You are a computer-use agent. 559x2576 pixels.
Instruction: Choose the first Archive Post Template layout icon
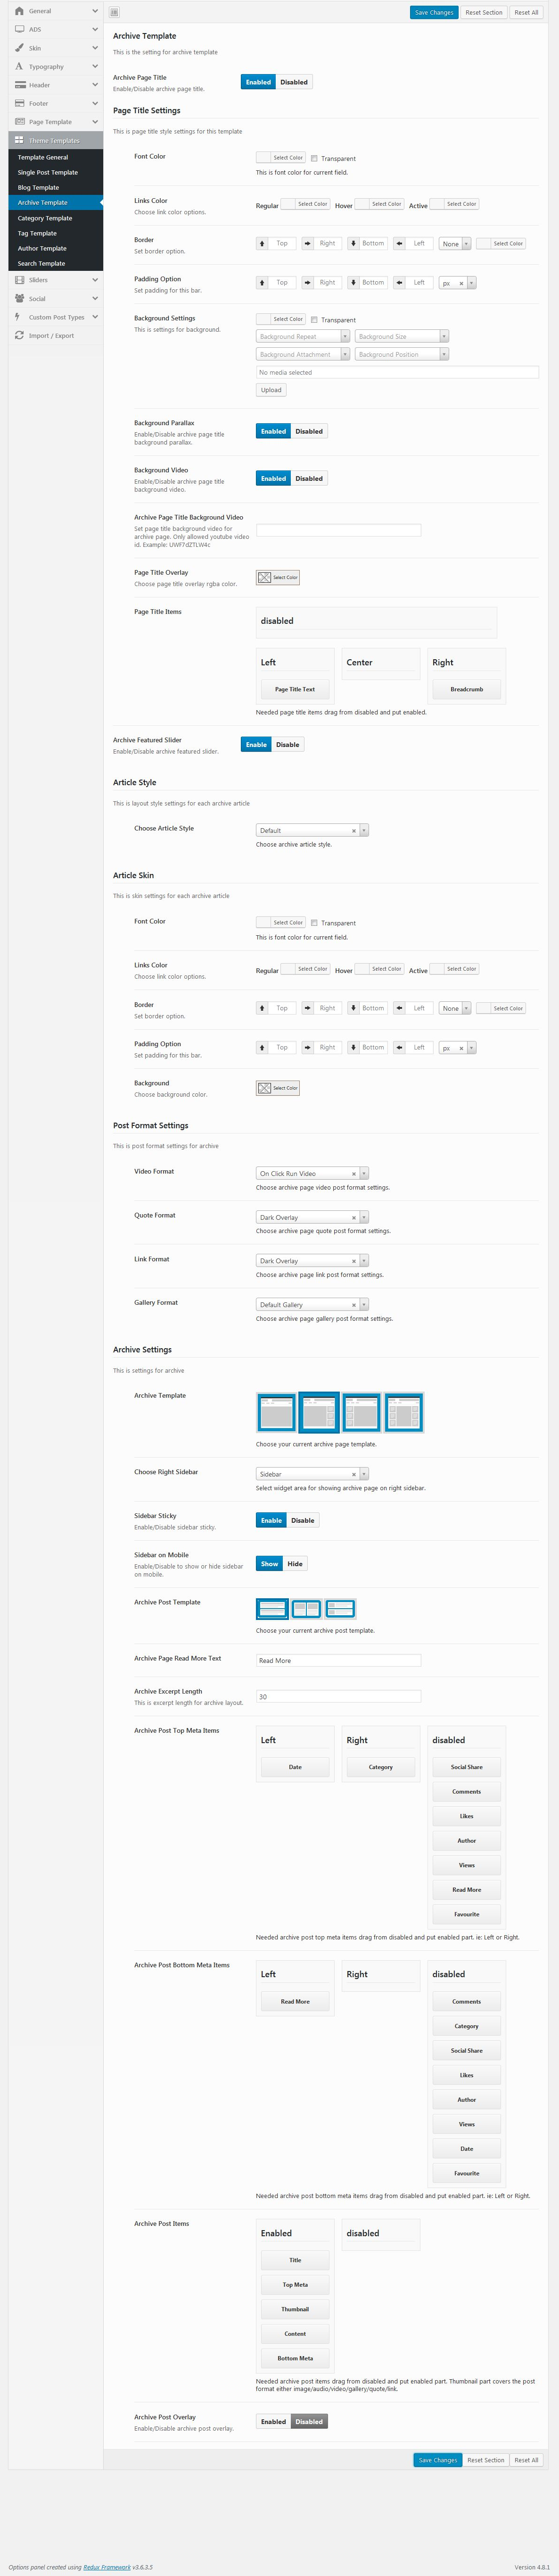point(271,1608)
